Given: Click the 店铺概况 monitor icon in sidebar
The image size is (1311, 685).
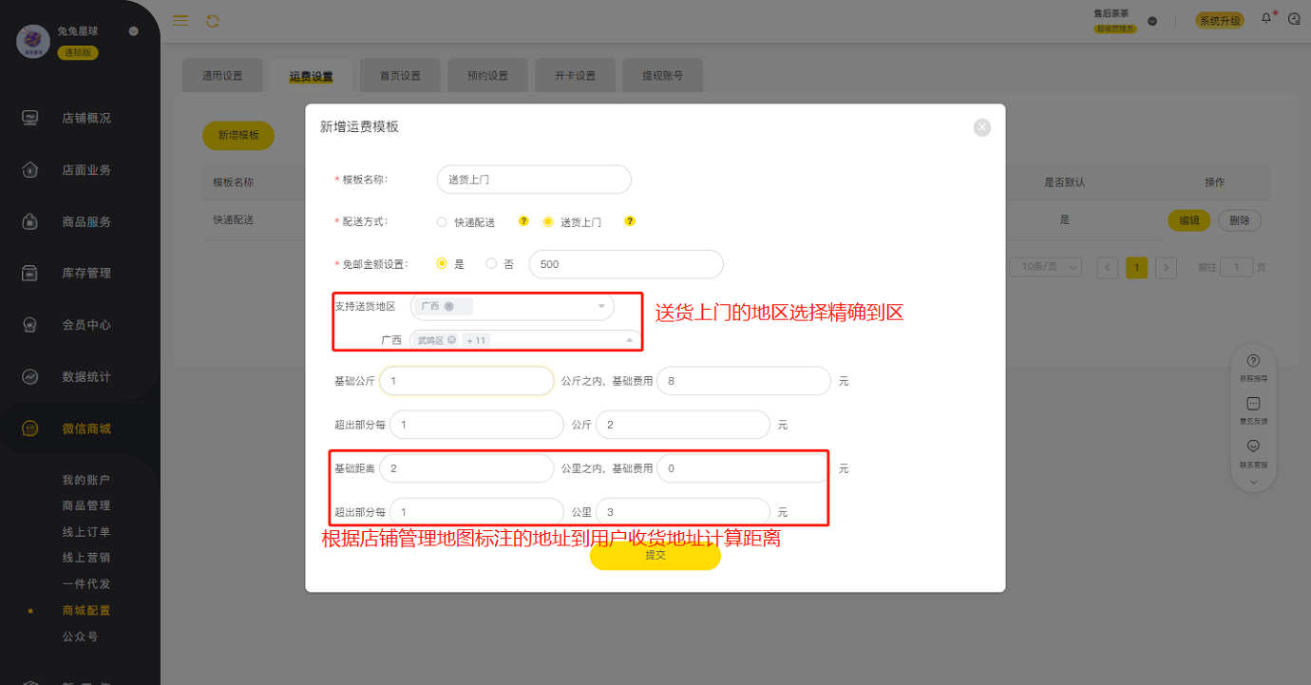Looking at the screenshot, I should (x=30, y=118).
